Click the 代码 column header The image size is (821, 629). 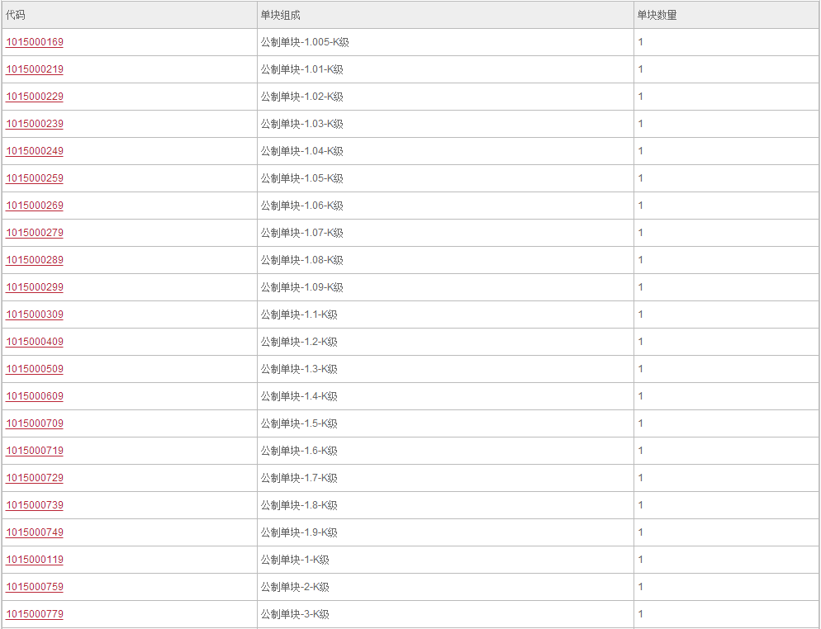pos(130,15)
